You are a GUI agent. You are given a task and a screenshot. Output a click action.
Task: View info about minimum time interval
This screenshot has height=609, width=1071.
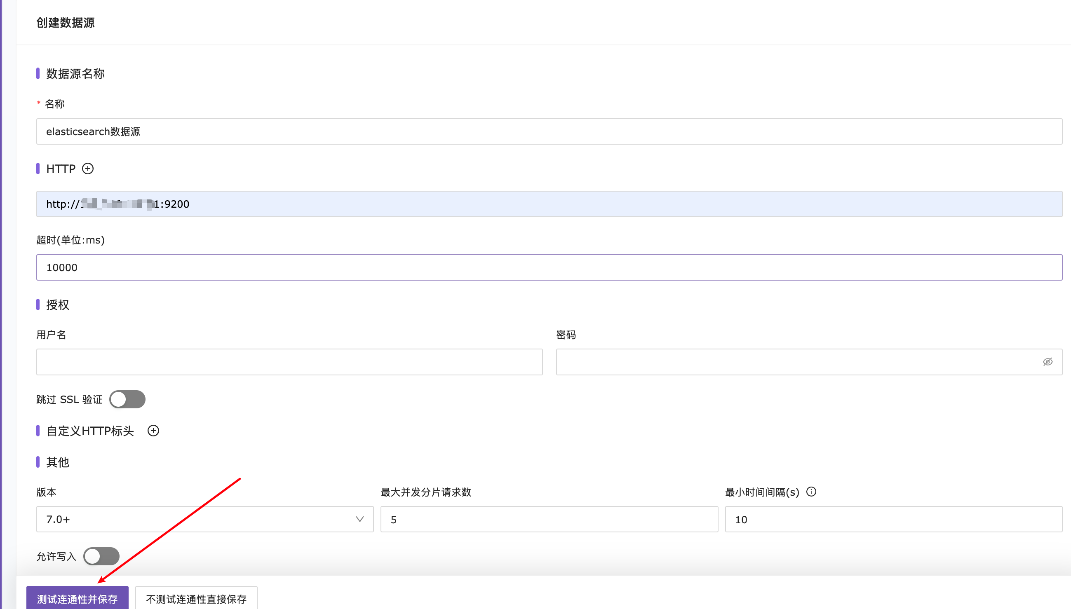click(x=811, y=492)
